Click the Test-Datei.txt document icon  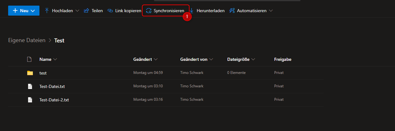point(30,86)
